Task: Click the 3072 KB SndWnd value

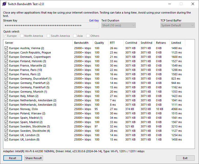Action: coord(146,109)
